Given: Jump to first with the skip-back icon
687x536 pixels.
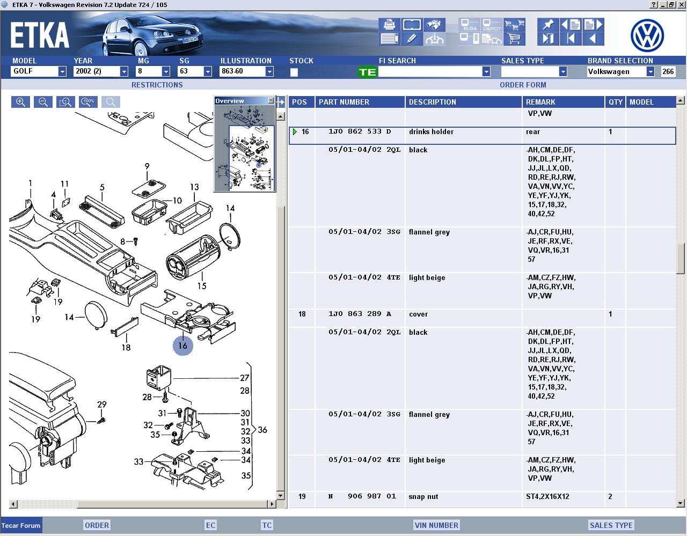Looking at the screenshot, I should point(571,39).
